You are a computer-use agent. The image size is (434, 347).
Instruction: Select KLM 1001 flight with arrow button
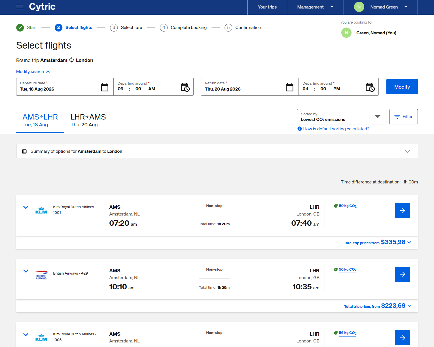(403, 211)
